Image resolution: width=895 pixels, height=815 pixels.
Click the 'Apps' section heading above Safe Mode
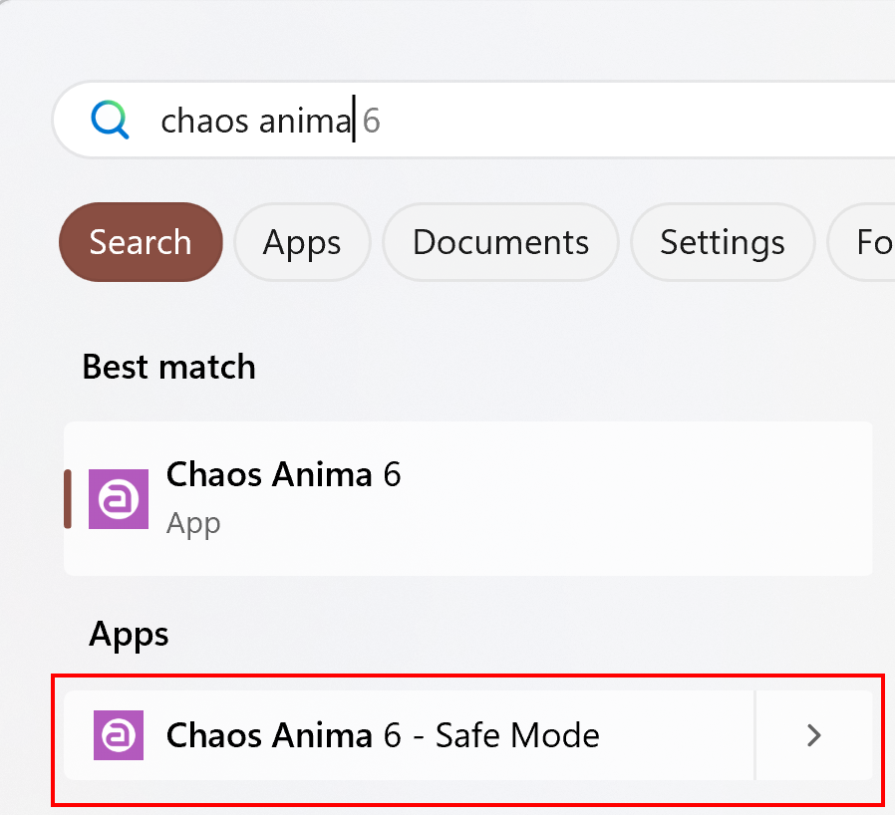129,635
